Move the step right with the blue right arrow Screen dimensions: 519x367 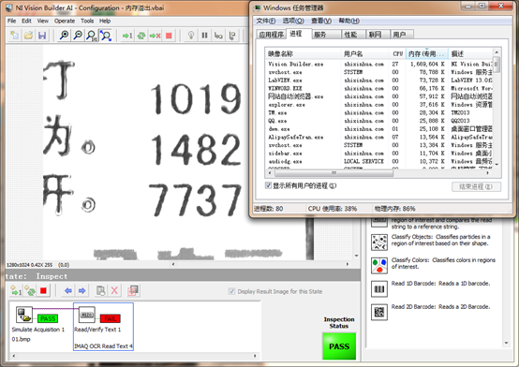82,291
